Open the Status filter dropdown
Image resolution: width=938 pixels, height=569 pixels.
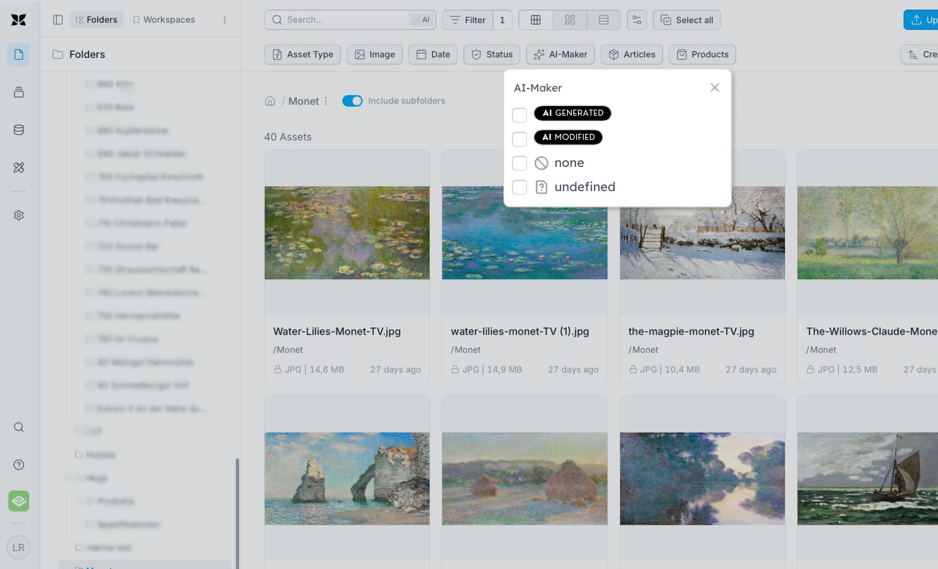491,55
